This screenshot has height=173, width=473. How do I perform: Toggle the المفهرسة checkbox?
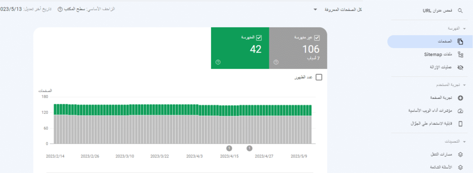coord(259,38)
